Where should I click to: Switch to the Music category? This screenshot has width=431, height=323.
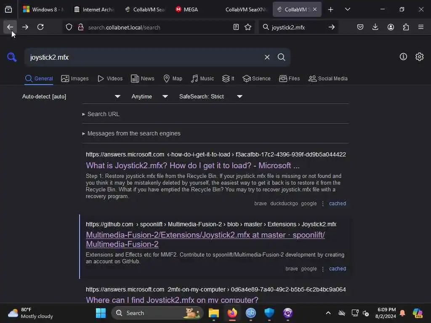202,79
